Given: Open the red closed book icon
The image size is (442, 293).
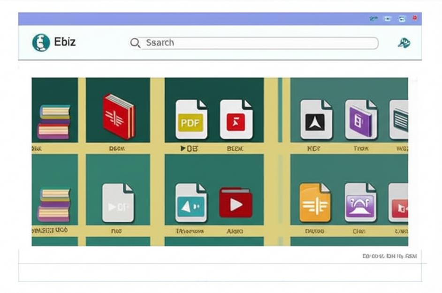Looking at the screenshot, I should tap(119, 117).
